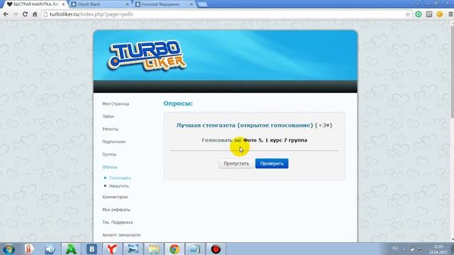
Task: Close the БЫСТРАЯ НАКРУТКА tab
Action: point(63,4)
